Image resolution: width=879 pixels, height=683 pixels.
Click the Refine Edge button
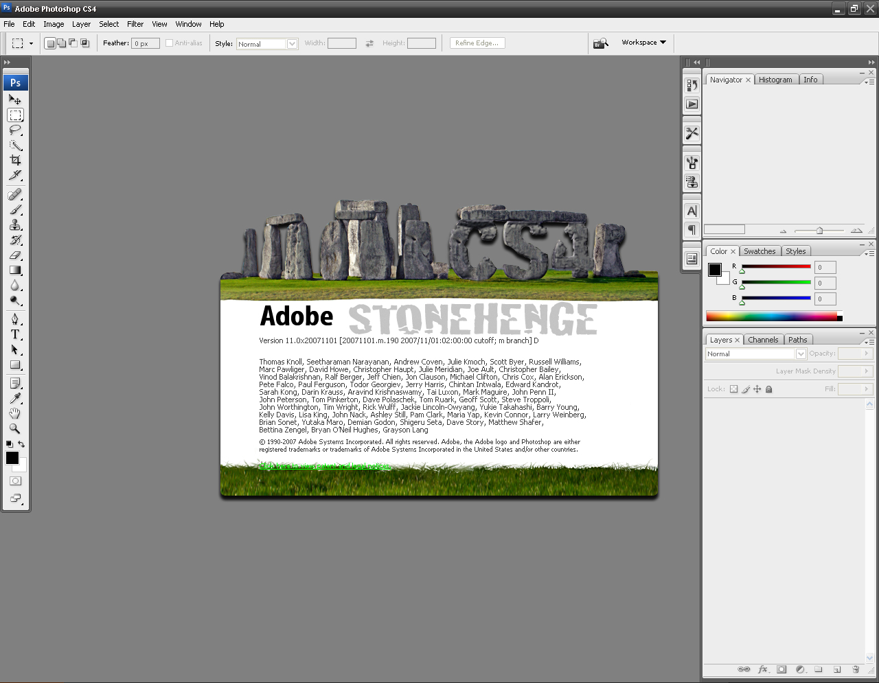477,43
